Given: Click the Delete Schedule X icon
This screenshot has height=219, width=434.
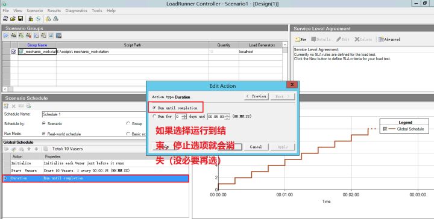Looking at the screenshot, I should (13, 106).
